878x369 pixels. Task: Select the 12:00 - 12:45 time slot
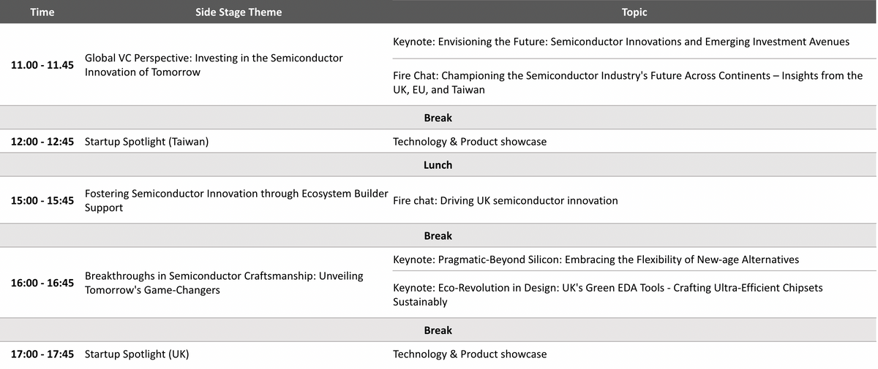(x=42, y=142)
